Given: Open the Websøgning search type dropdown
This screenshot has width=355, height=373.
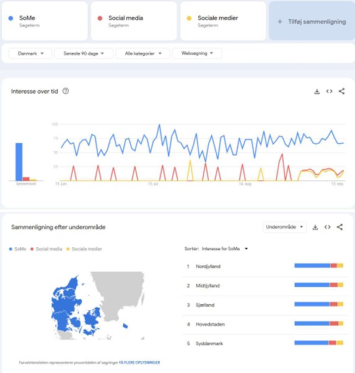Looking at the screenshot, I should click(197, 53).
